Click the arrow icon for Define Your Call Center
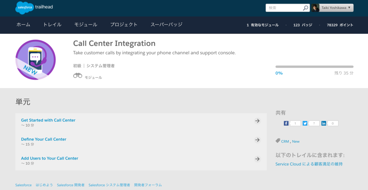This screenshot has width=368, height=190. (x=257, y=140)
